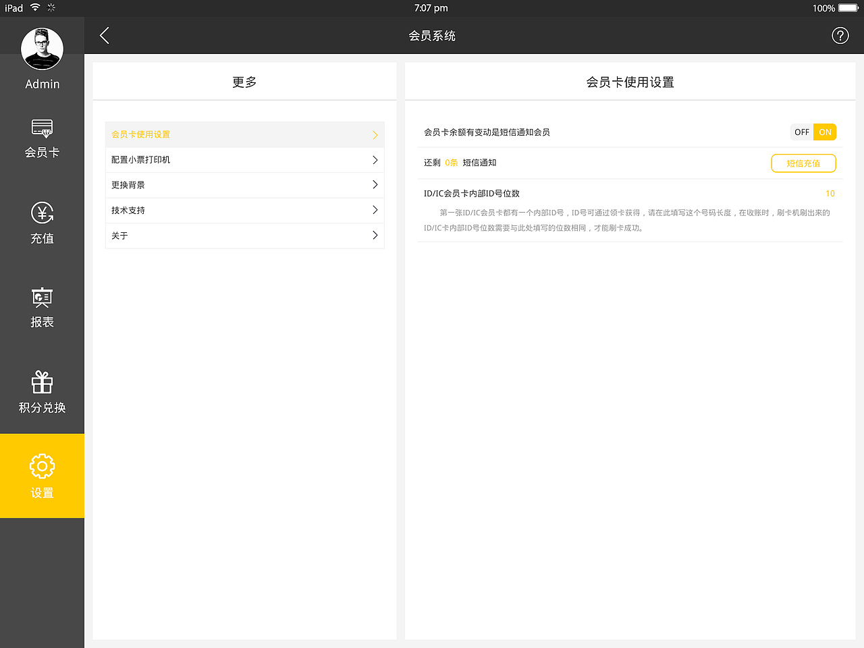Expand the 更换背景 option chevron
The height and width of the screenshot is (648, 864).
[375, 185]
